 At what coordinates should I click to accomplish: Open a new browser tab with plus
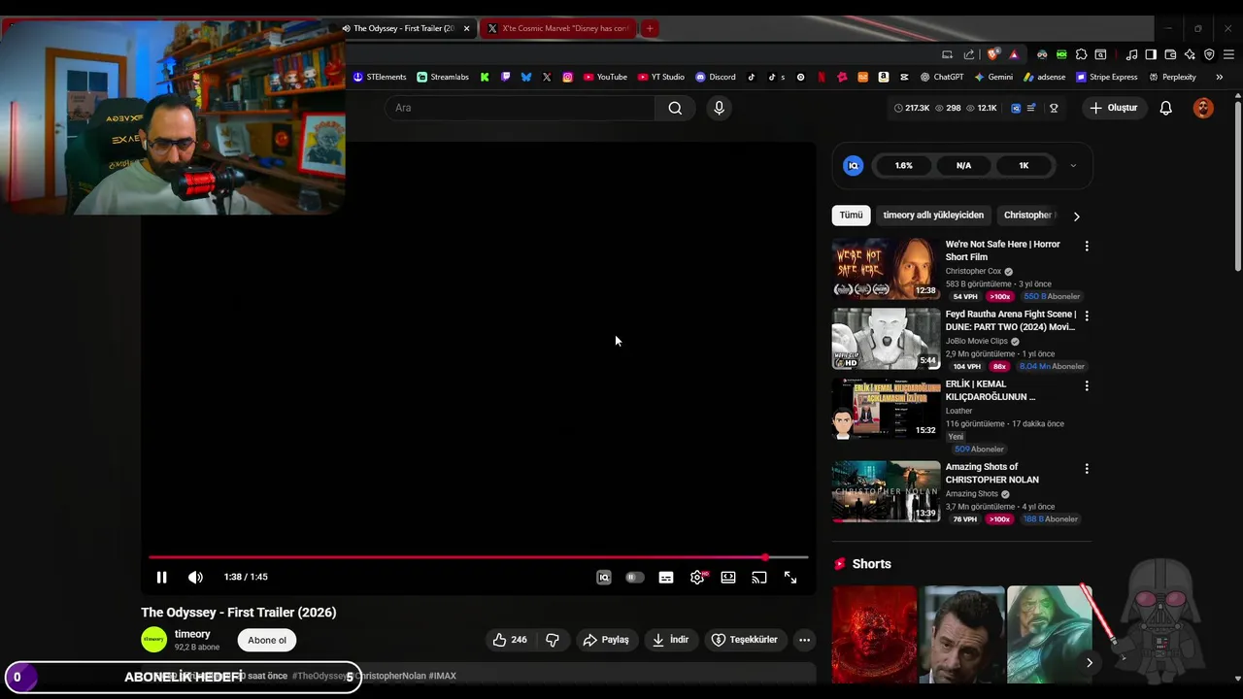click(x=650, y=28)
